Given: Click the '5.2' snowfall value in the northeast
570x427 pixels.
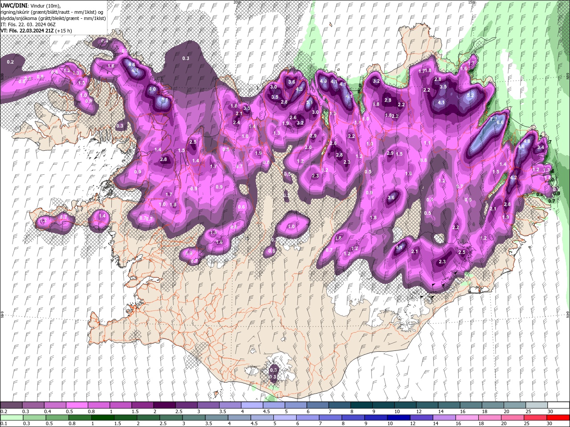Looking at the screenshot, I should tap(470, 95).
